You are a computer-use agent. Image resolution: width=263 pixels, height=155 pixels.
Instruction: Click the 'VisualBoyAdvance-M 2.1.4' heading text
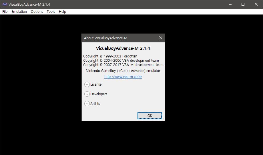coord(123,48)
